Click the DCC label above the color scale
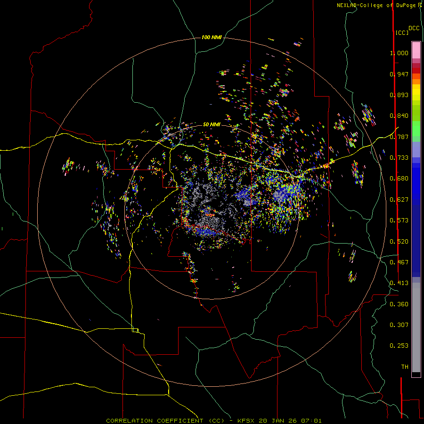424x424 pixels. tap(414, 28)
